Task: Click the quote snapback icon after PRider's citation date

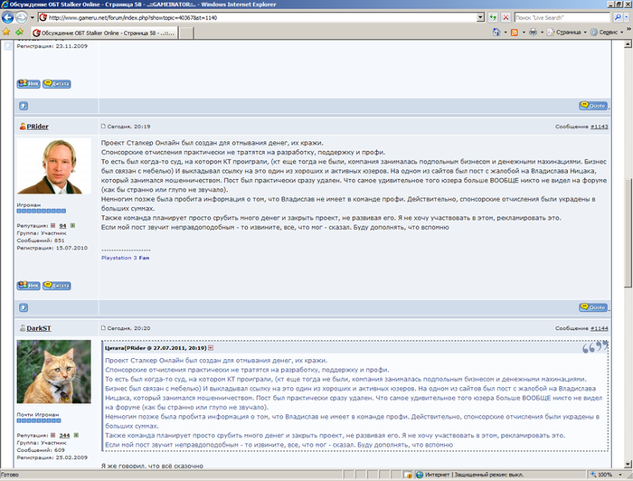Action: 211,347
